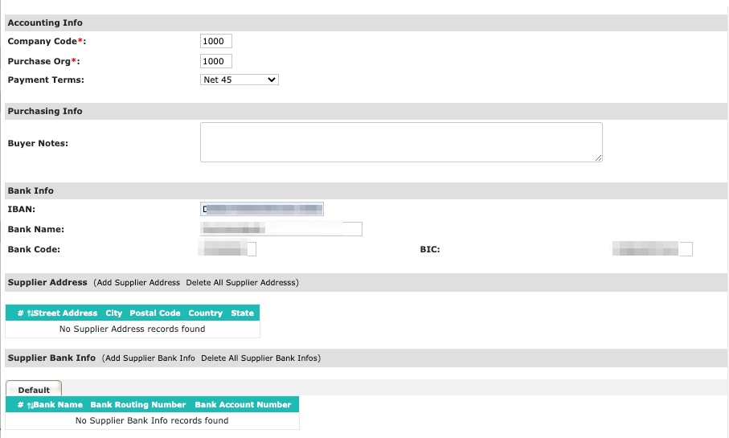Click the Country column header
The width and height of the screenshot is (729, 438).
point(205,313)
